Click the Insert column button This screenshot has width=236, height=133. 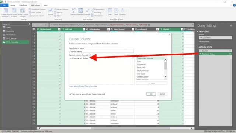pyautogui.click(x=152, y=83)
